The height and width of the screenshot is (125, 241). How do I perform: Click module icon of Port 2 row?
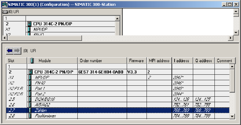click(30, 94)
